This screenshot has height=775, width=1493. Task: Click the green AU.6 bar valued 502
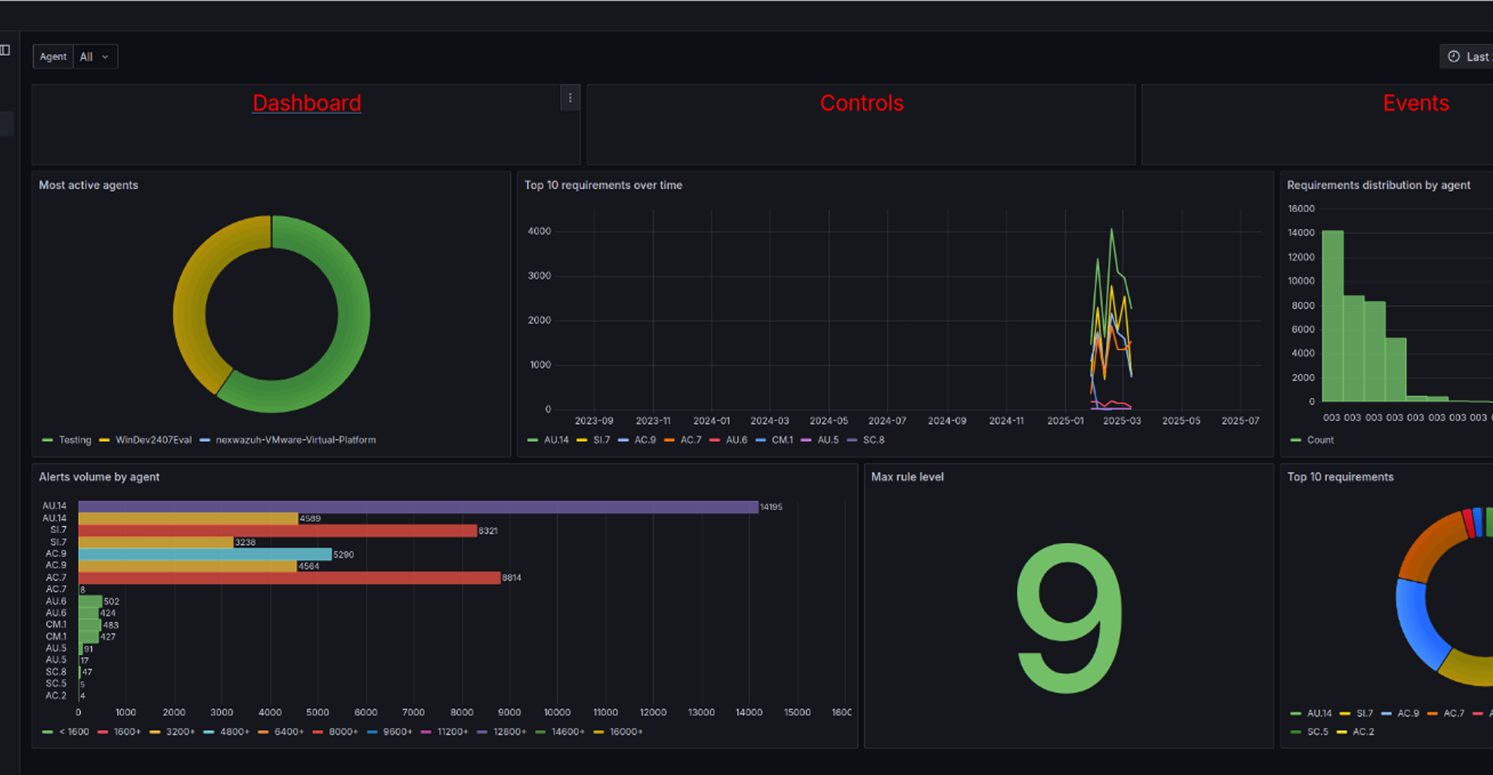[x=91, y=601]
